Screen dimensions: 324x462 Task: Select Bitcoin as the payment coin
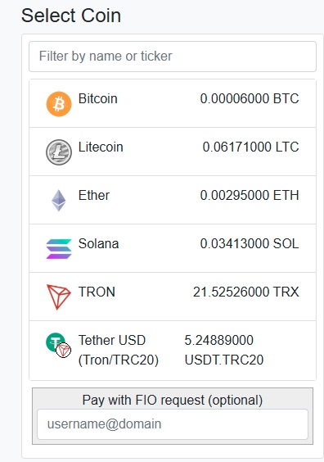coord(173,103)
